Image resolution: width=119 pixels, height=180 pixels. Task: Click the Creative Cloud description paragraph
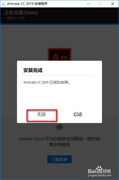tap(59, 142)
